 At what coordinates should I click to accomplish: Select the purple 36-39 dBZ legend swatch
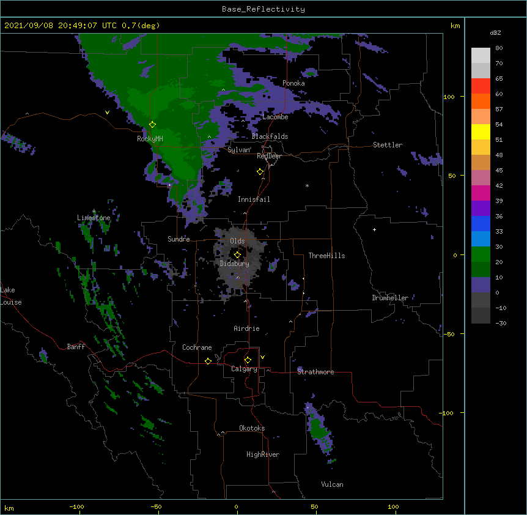tap(481, 208)
